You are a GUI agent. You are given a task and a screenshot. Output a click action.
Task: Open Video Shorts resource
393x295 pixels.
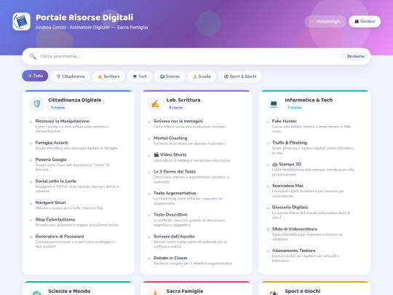(x=196, y=157)
